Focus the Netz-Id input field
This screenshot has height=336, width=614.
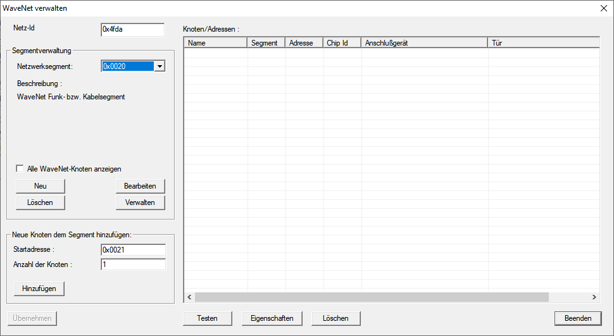point(132,30)
